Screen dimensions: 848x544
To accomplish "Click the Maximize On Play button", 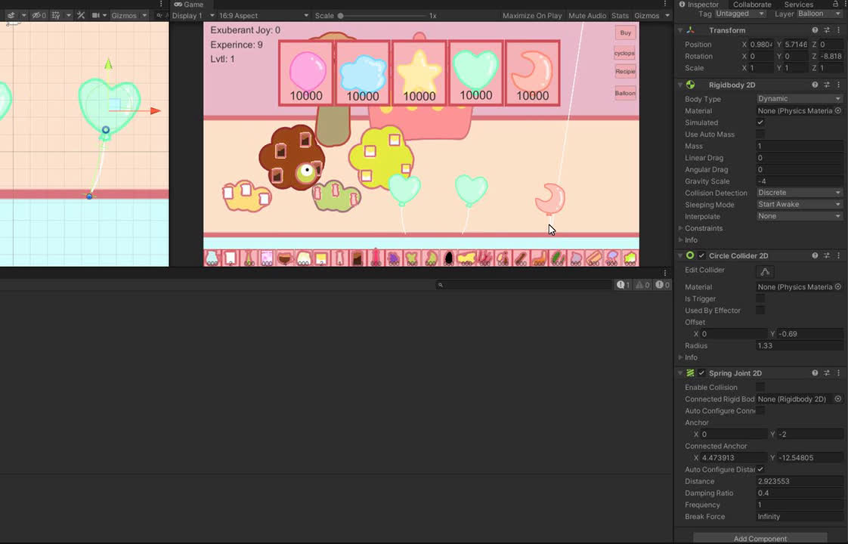I will coord(531,16).
